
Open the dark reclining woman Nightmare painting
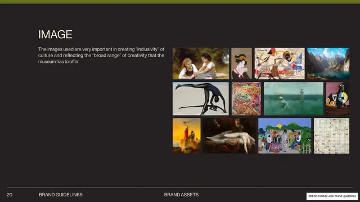pyautogui.click(x=229, y=136)
